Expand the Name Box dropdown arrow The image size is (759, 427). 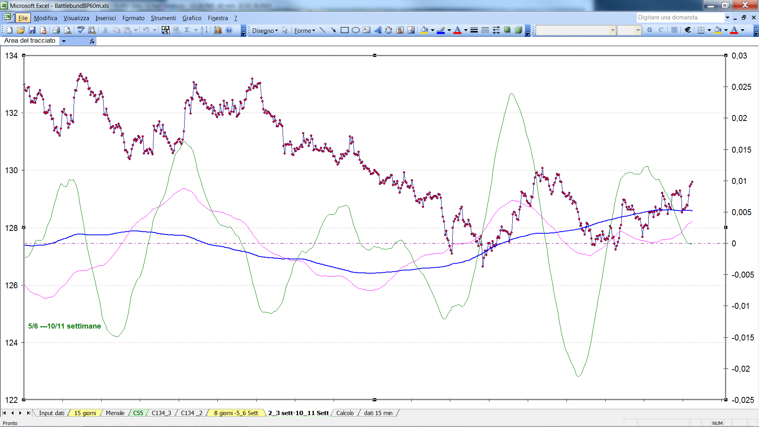click(x=64, y=41)
